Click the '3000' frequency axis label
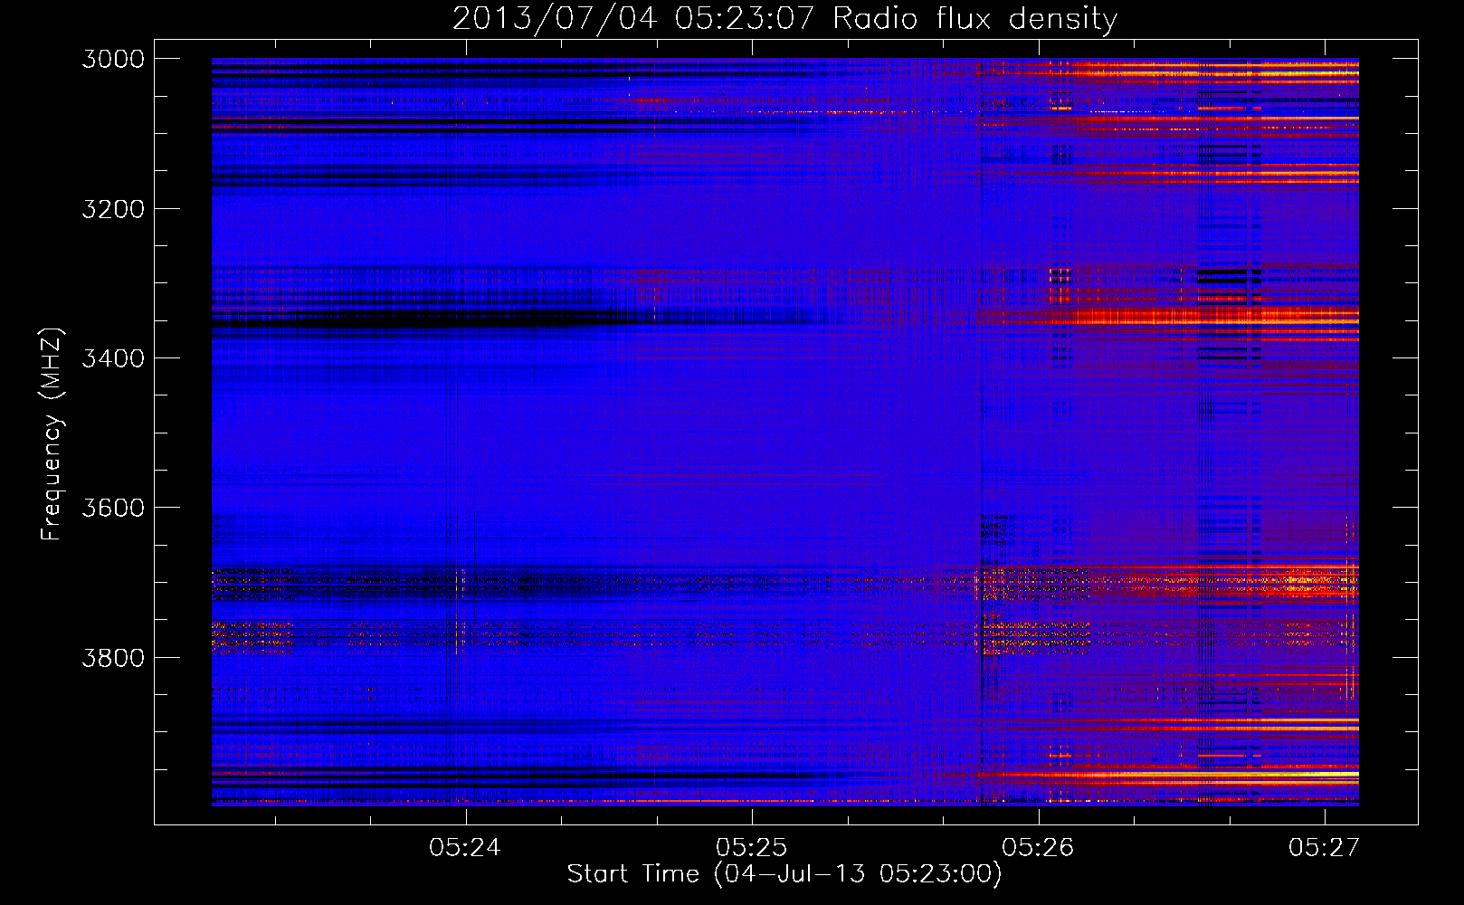The image size is (1464, 905). coord(113,59)
